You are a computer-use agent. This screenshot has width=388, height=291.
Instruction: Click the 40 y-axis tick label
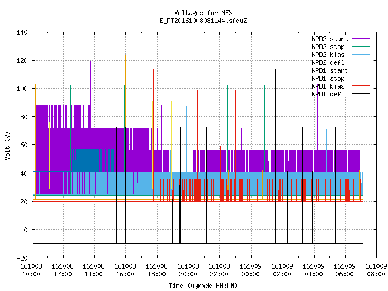point(24,173)
